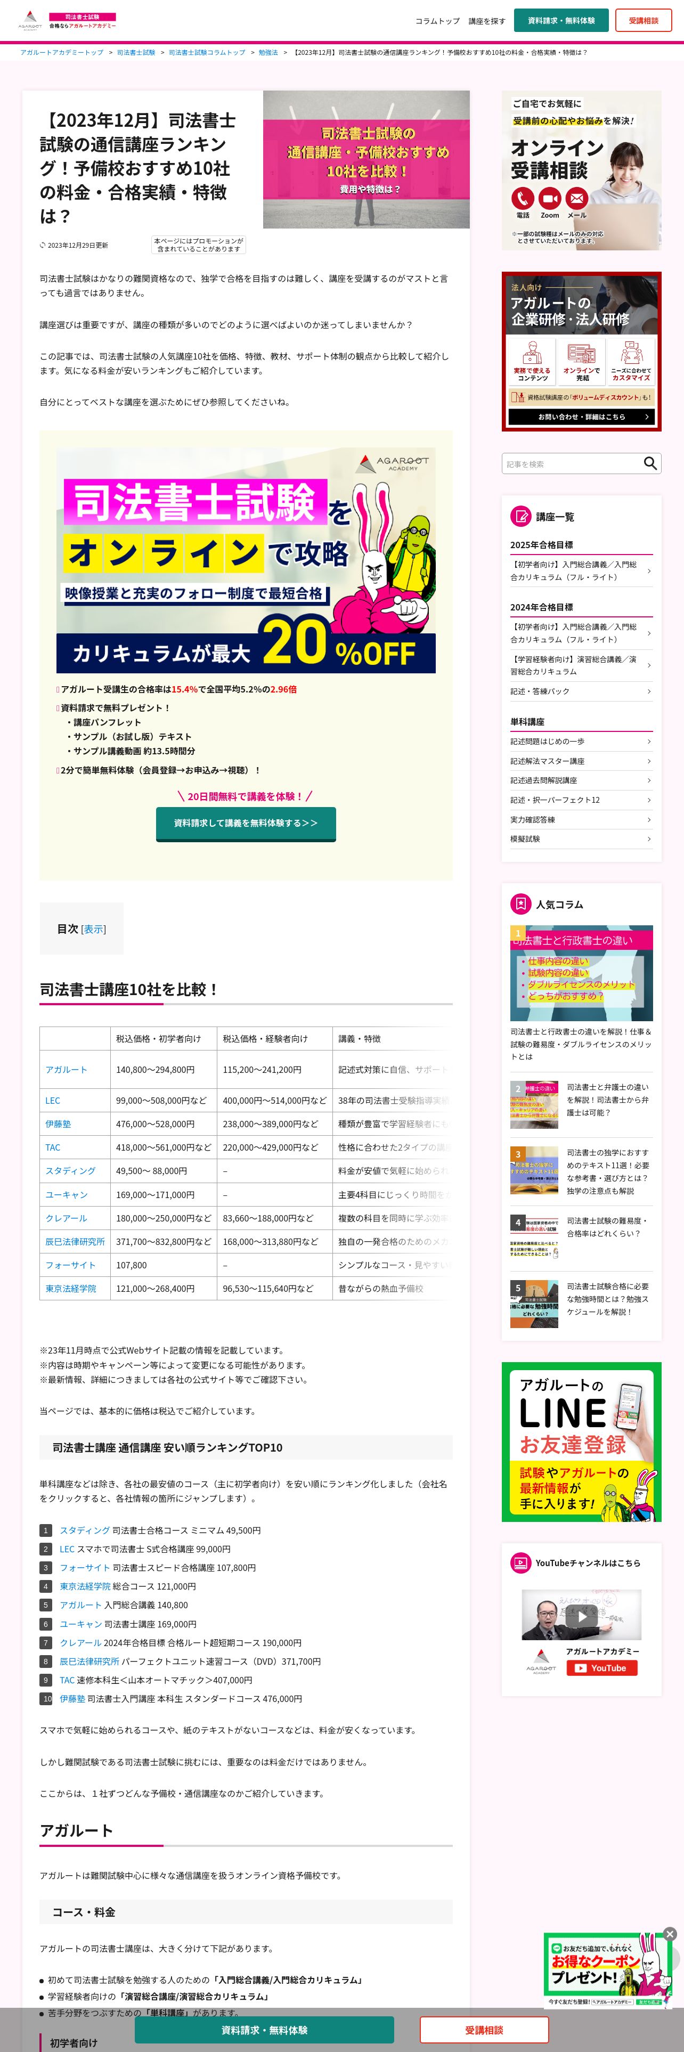The height and width of the screenshot is (2052, 684).
Task: Click the article header image
Action: (367, 159)
